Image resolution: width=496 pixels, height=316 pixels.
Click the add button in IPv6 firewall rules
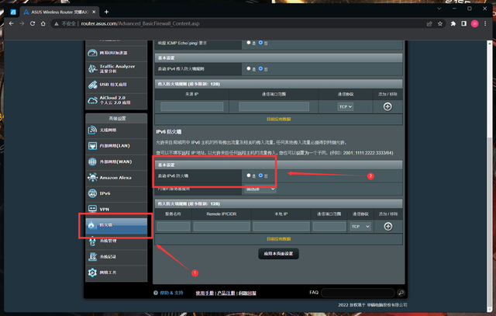pos(387,226)
